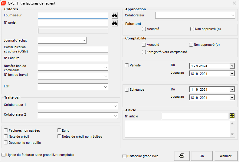The width and height of the screenshot is (239, 162).
Task: Click the OPL application logo in title bar
Action: pos(4,3)
